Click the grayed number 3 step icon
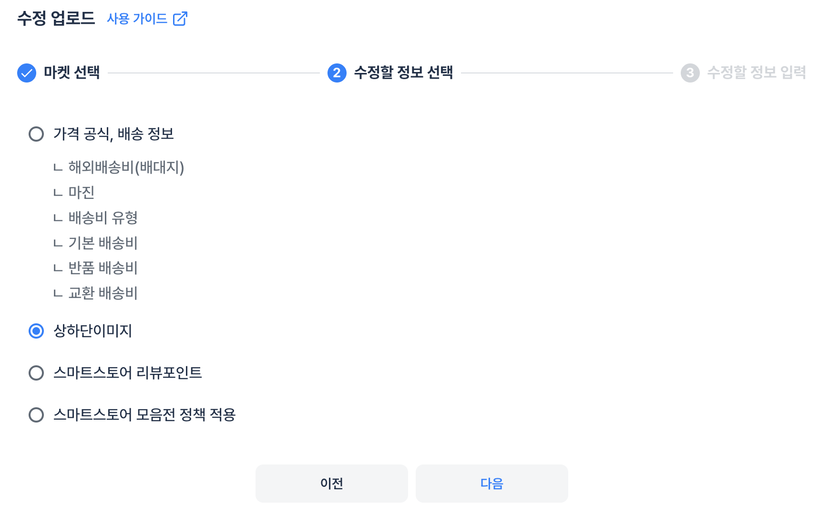Image resolution: width=819 pixels, height=516 pixels. [x=691, y=73]
